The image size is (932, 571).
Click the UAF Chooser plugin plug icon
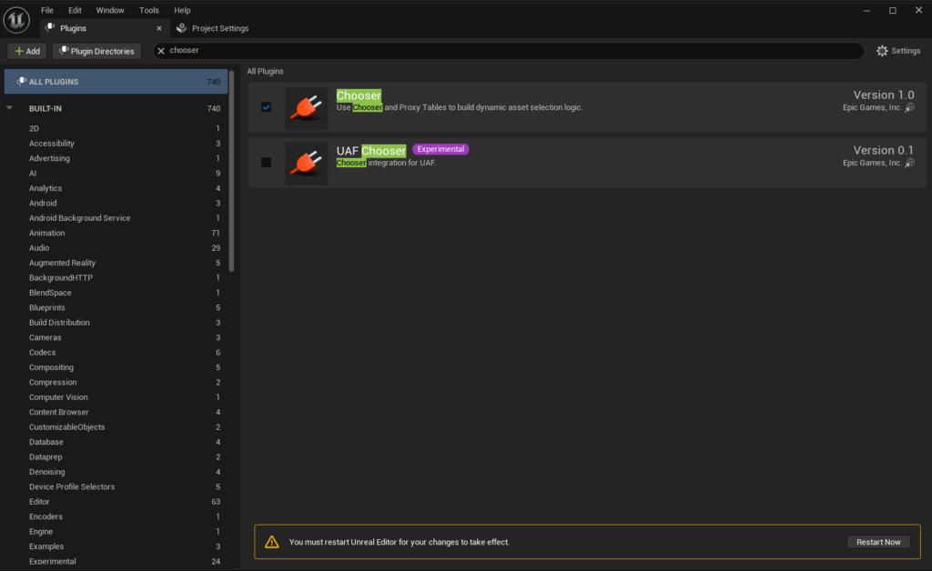coord(306,162)
